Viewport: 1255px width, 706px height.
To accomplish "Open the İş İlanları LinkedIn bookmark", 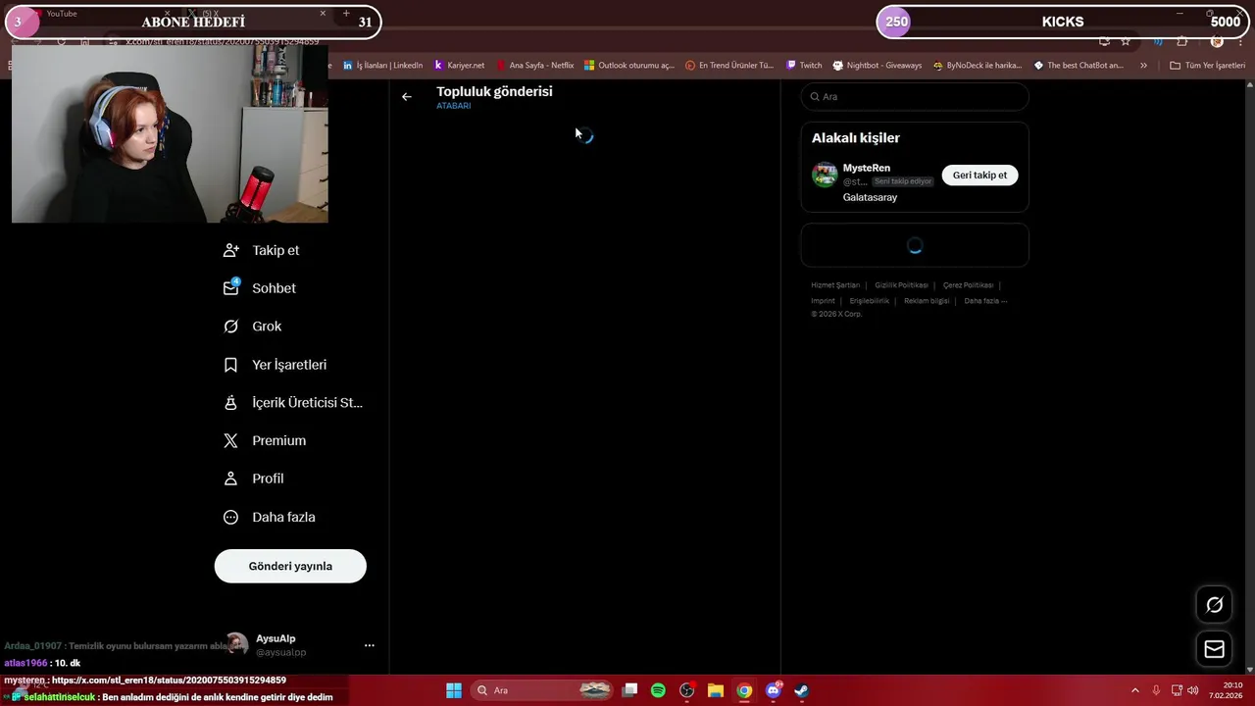I will point(382,66).
